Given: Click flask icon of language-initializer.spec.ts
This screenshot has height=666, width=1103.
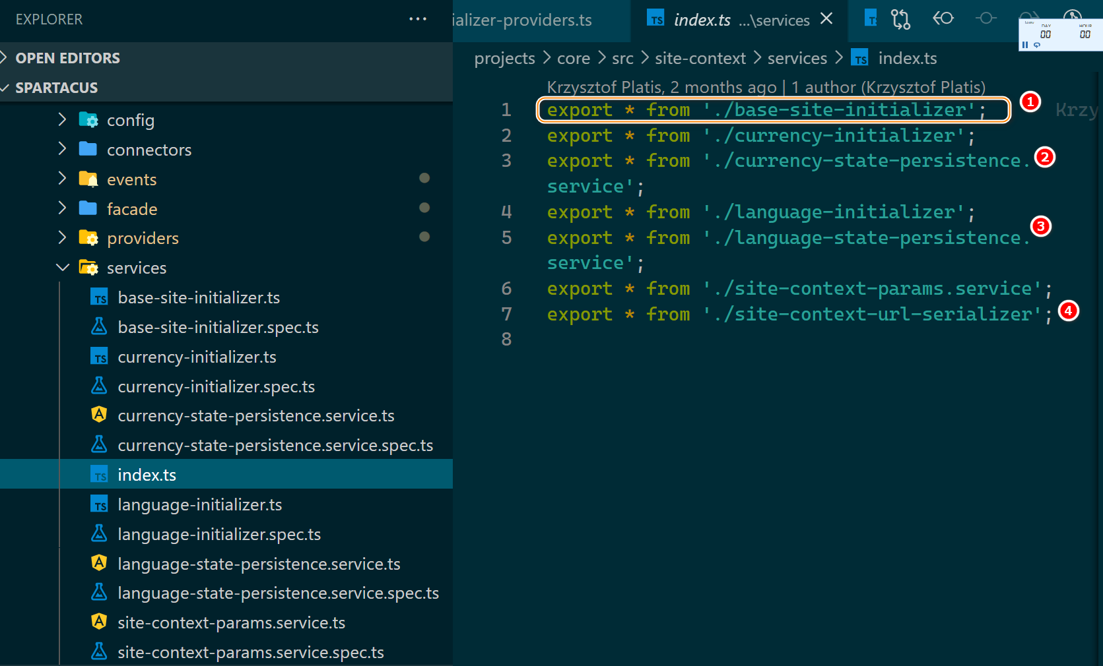Looking at the screenshot, I should click(x=99, y=533).
